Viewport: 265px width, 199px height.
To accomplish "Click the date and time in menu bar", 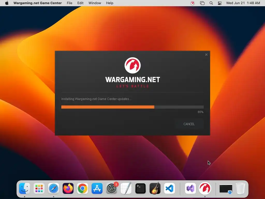I will pos(243,3).
